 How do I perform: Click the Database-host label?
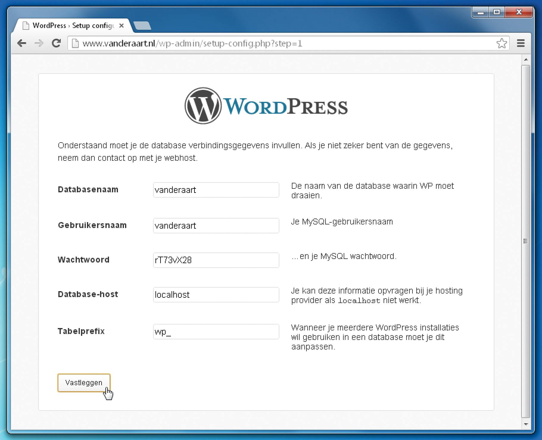pos(88,294)
